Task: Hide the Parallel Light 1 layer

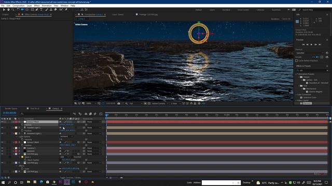Action: click(2, 128)
